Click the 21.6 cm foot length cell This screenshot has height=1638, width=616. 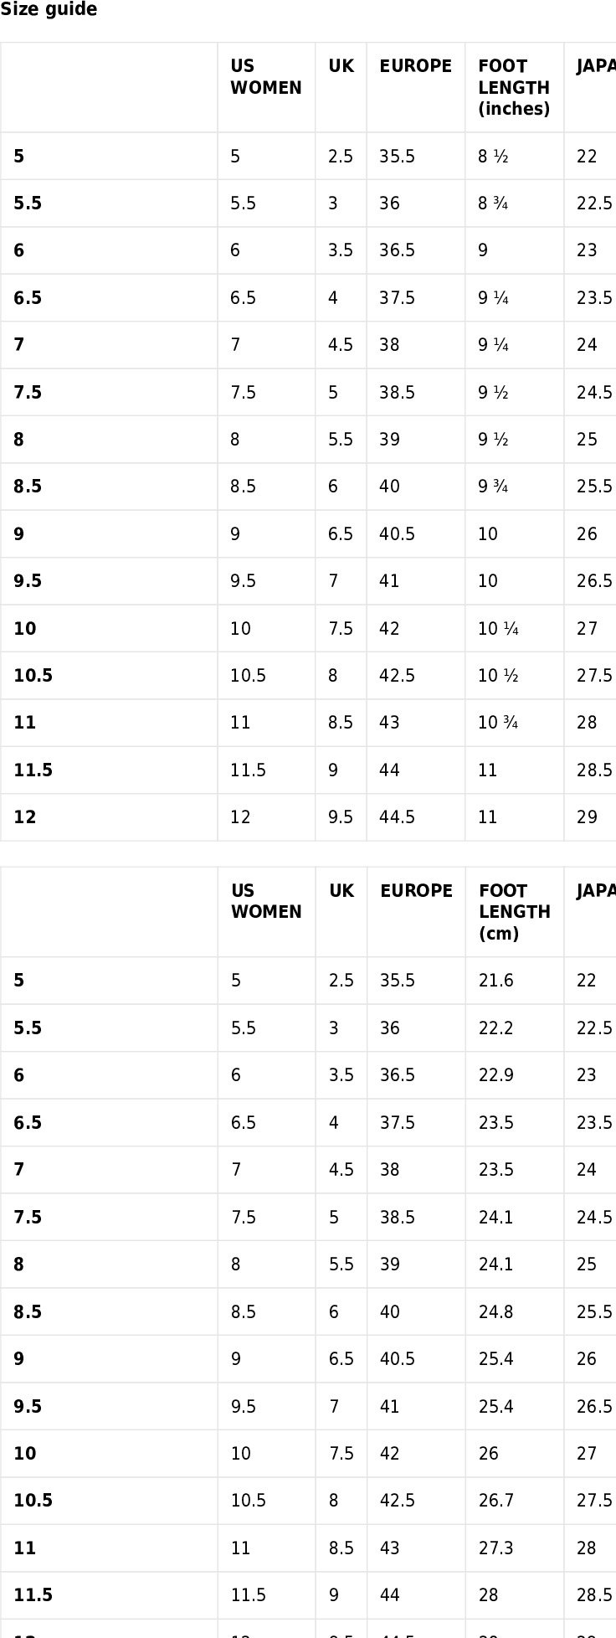pos(496,981)
